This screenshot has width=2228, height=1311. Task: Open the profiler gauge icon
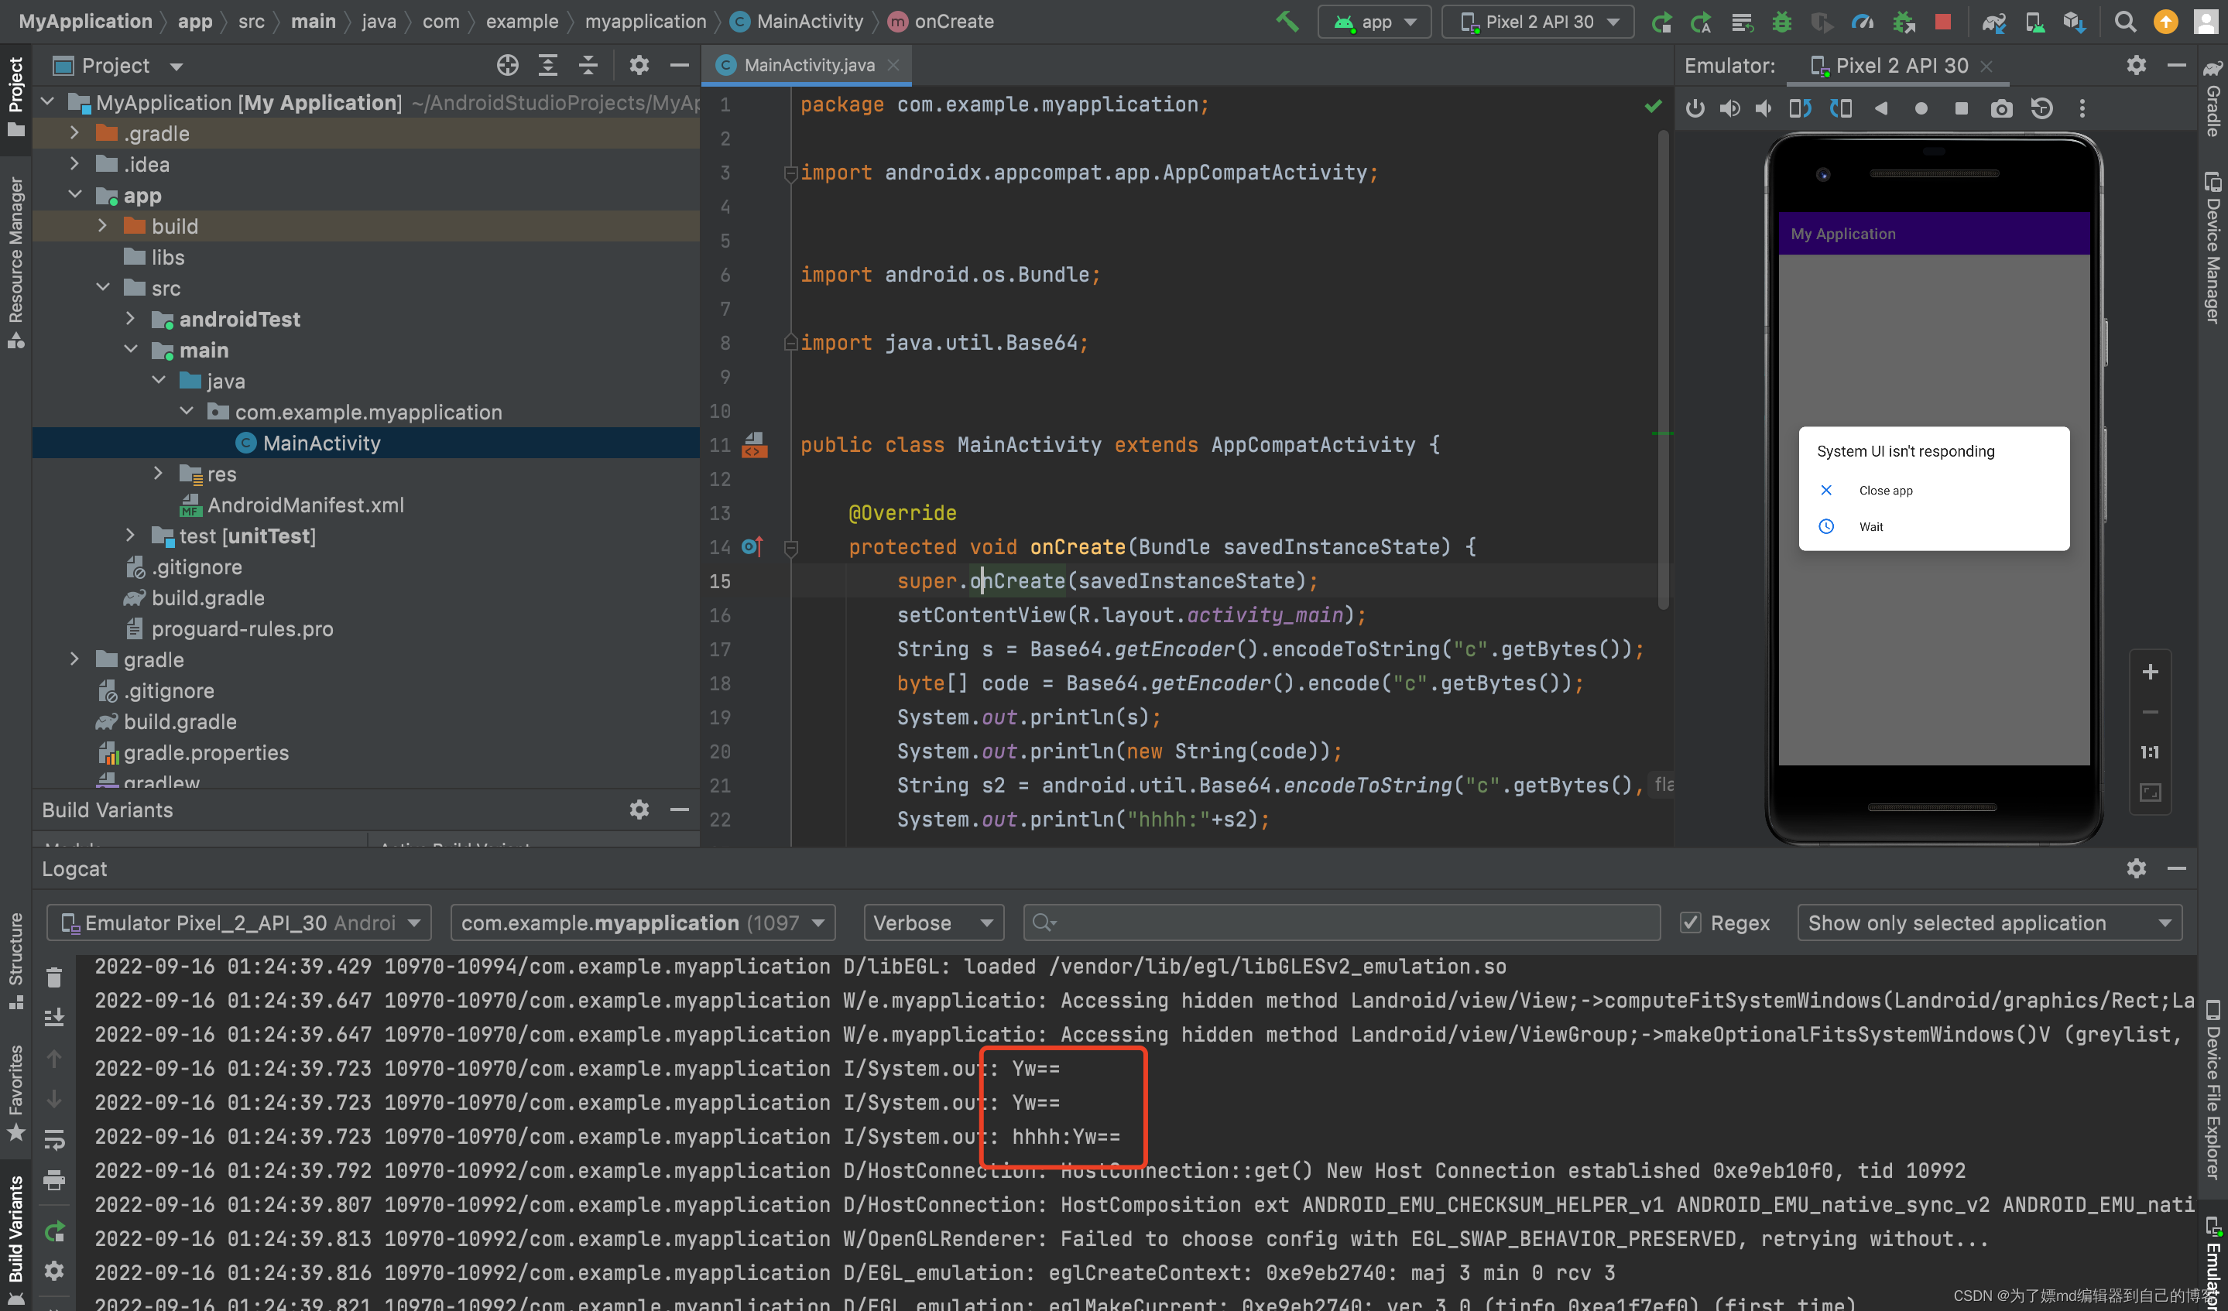[x=1863, y=22]
